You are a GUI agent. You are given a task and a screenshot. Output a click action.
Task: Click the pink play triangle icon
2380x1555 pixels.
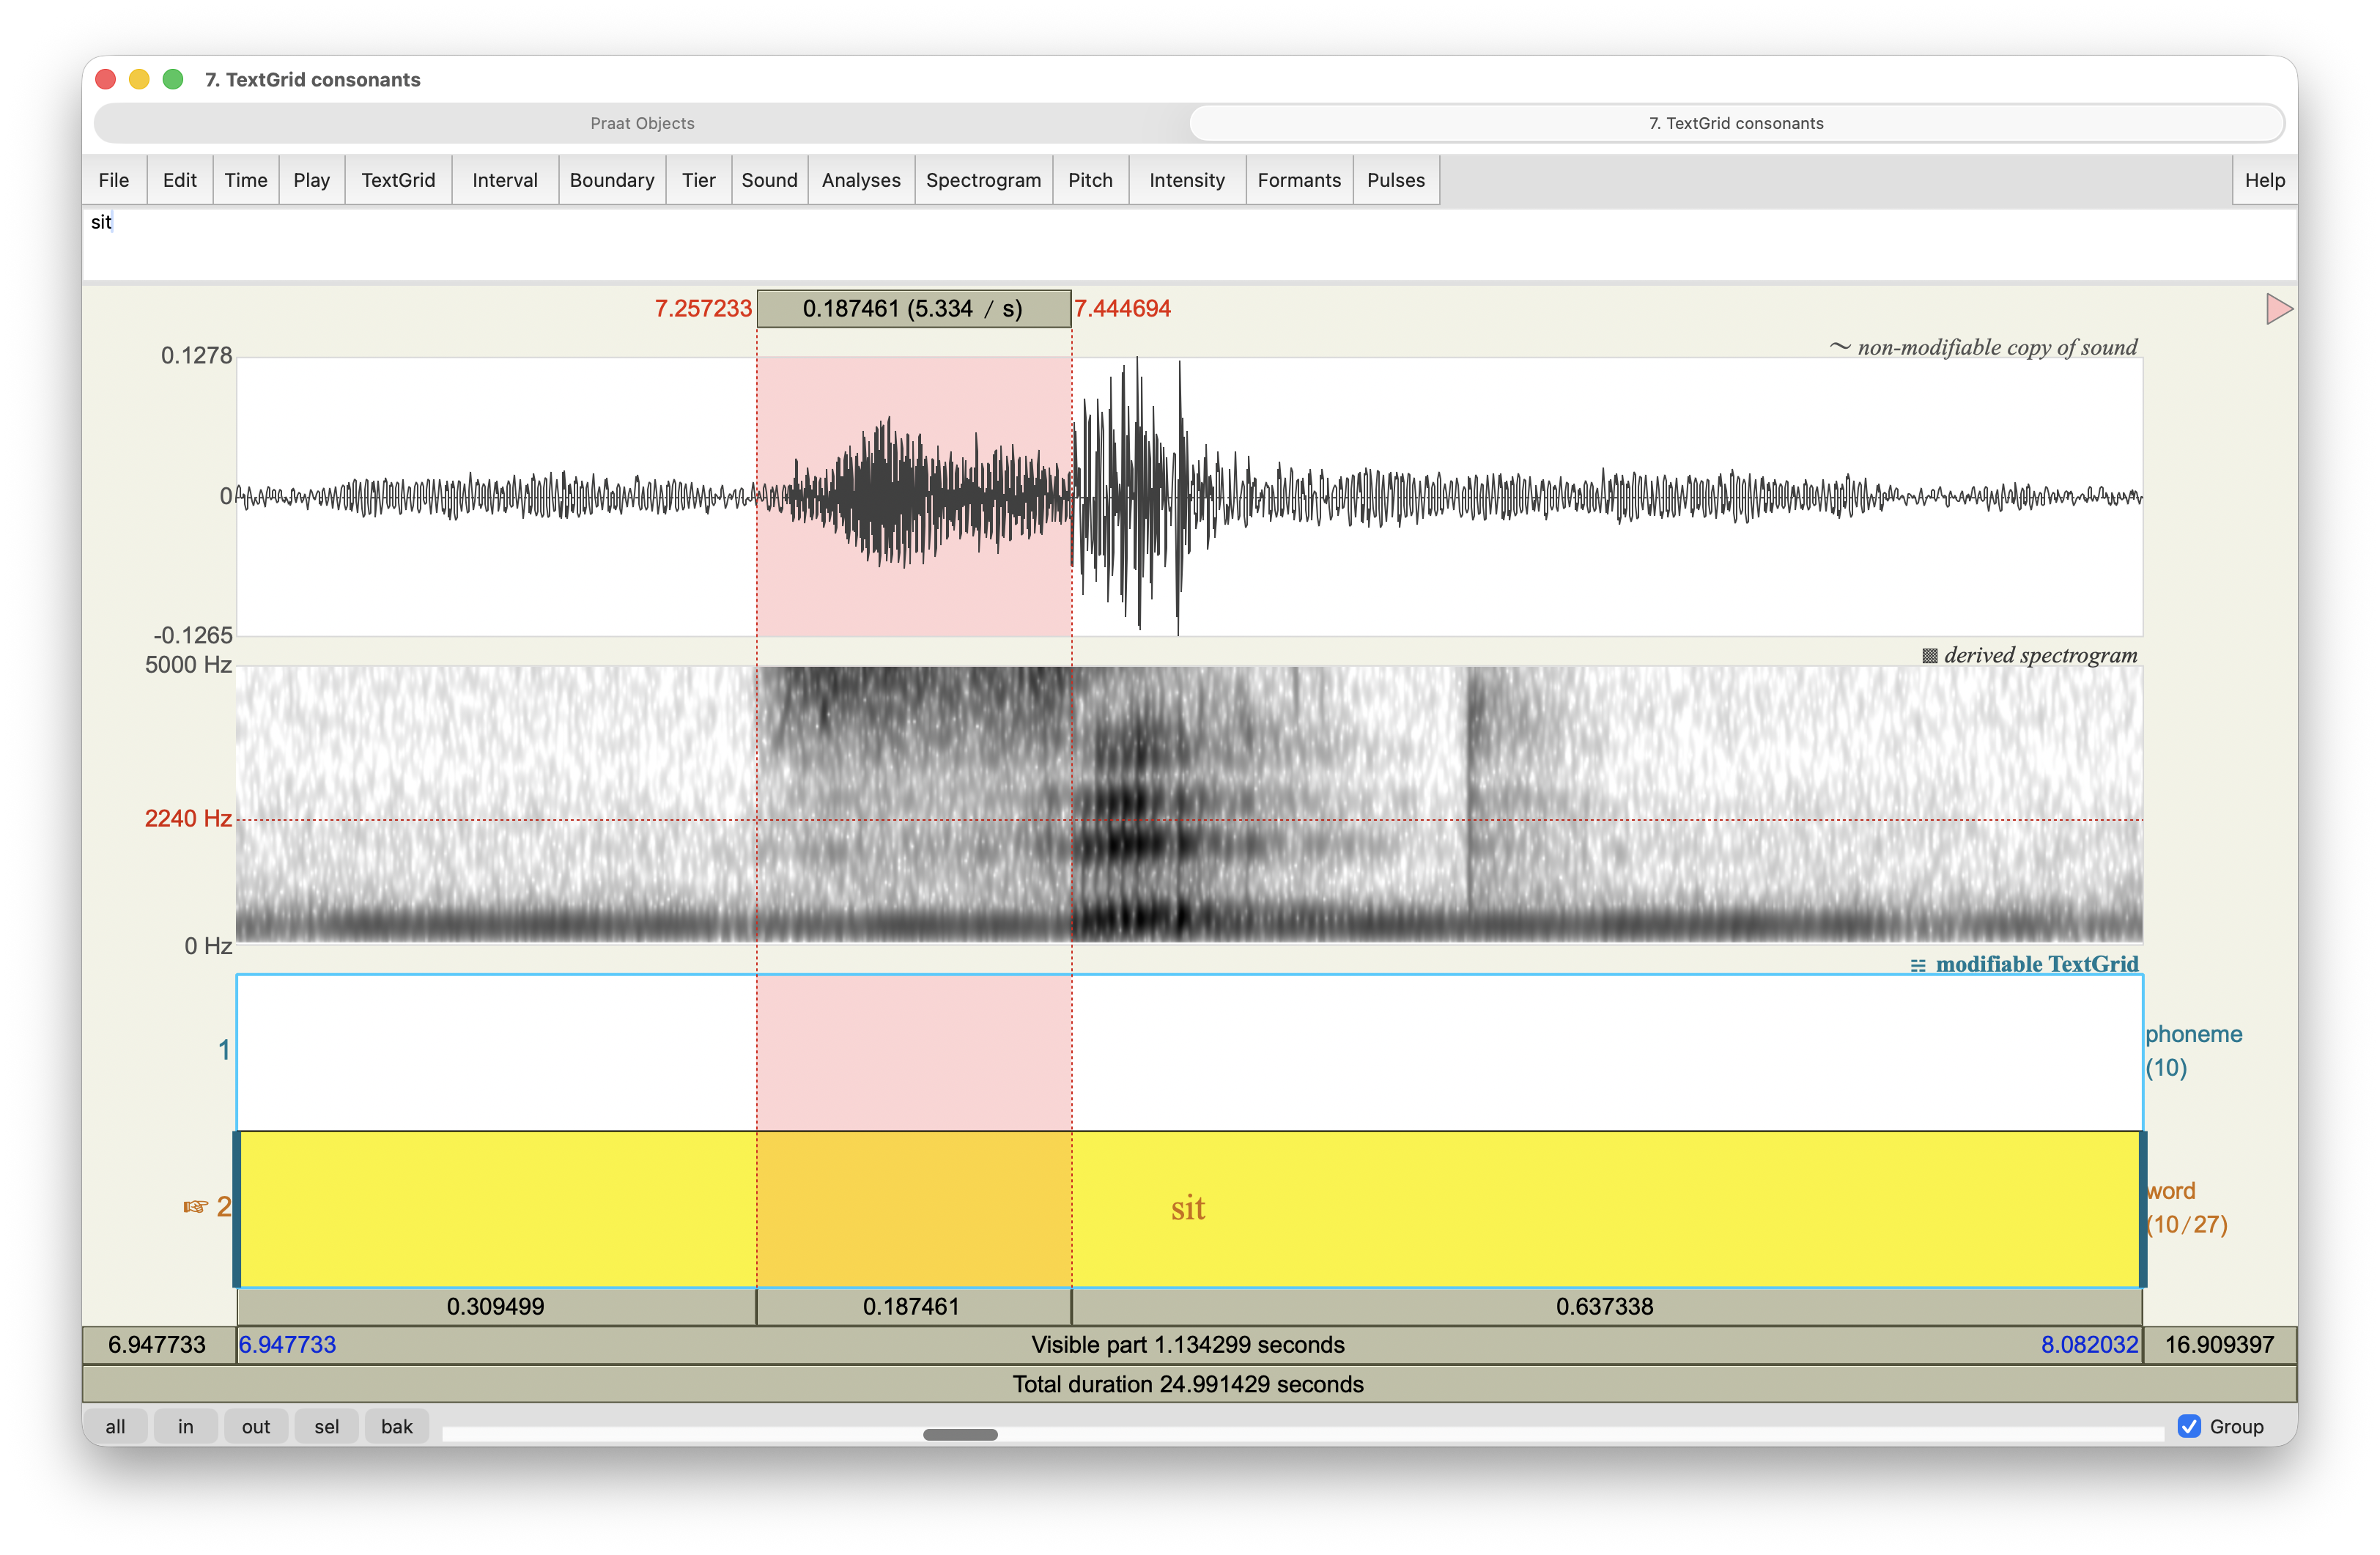(2279, 309)
